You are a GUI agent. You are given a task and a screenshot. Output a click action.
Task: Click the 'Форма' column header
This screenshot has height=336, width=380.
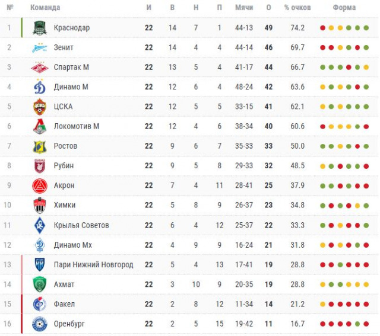[x=344, y=8]
